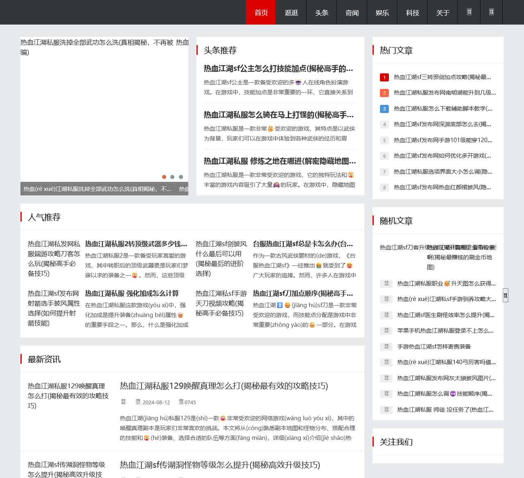Image resolution: width=524 pixels, height=478 pixels.
Task: Click the icon beside 江湖私sf手游驯养攻略大
Action: 386,299
